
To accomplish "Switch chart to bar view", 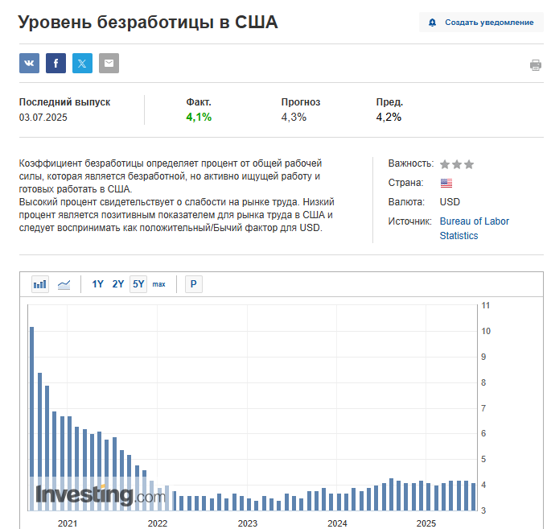I will pos(39,284).
